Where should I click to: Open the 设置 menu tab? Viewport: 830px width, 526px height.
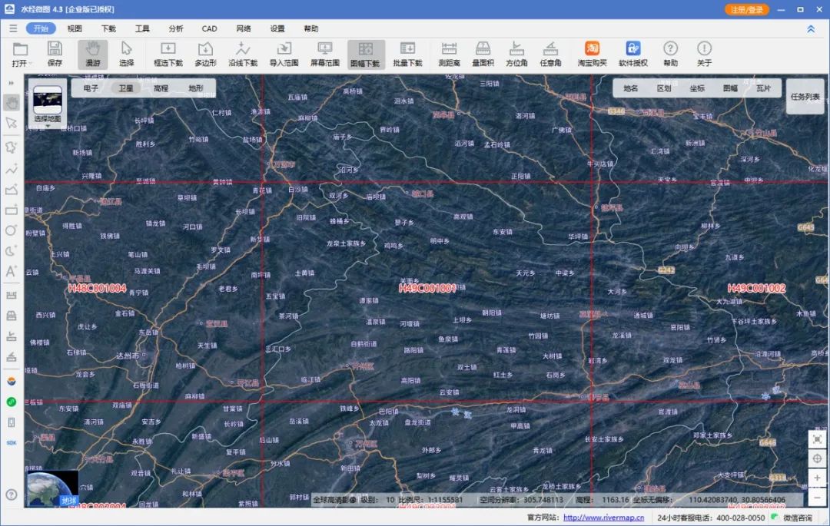[x=277, y=28]
